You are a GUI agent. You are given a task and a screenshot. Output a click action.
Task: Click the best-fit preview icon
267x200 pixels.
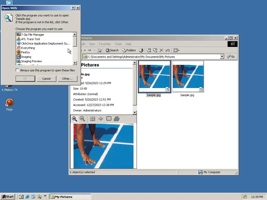(101, 119)
